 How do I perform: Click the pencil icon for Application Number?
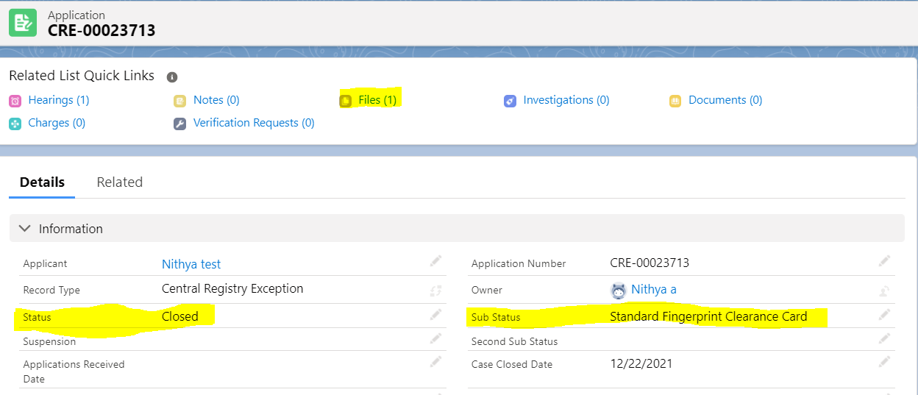click(884, 261)
